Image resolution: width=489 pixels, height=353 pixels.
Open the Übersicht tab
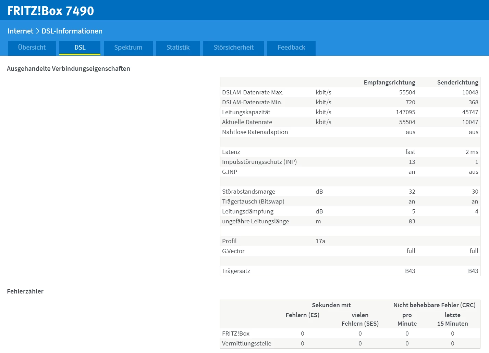point(32,48)
